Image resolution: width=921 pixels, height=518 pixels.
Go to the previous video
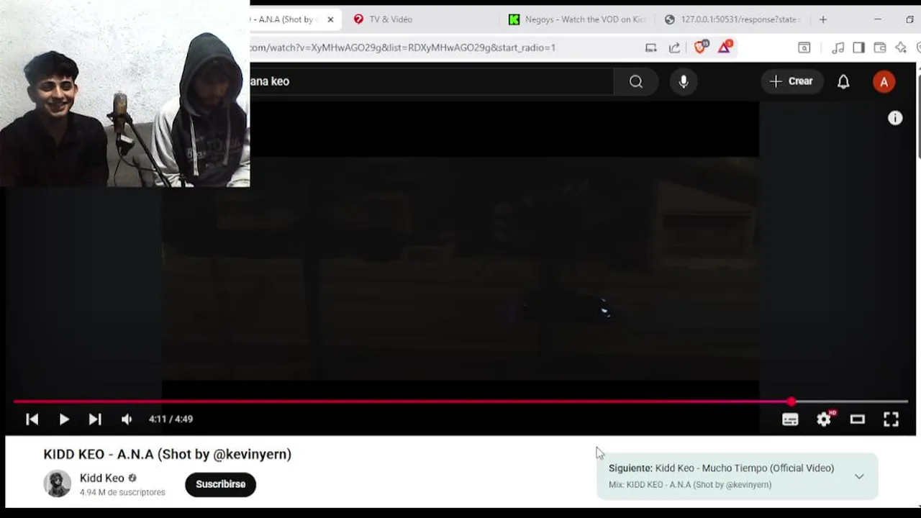point(32,419)
